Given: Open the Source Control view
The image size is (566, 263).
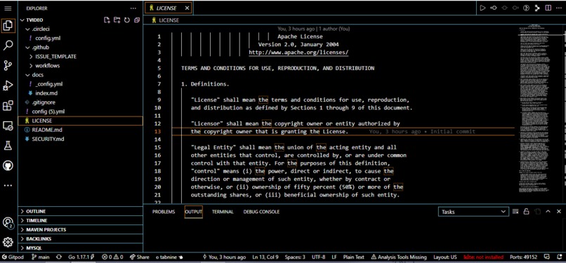Looking at the screenshot, I should [8, 65].
